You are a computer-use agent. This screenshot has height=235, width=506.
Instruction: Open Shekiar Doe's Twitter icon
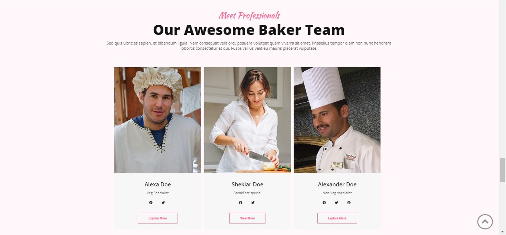coord(253,203)
